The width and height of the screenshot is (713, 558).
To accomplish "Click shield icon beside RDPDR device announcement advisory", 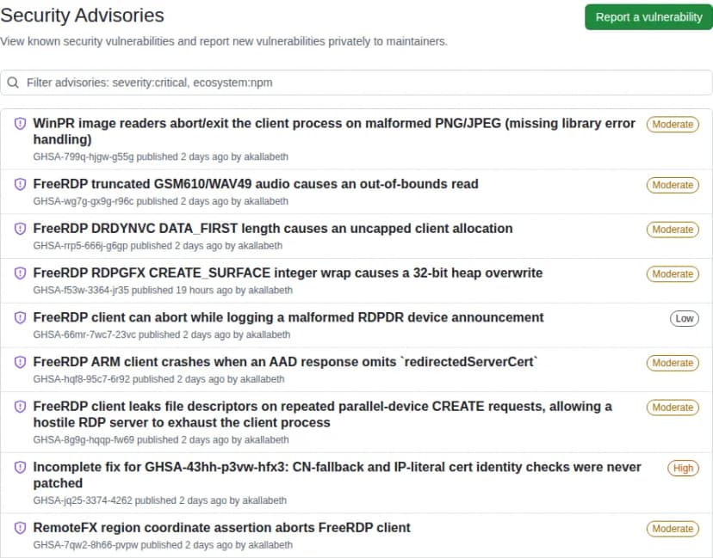I will (x=20, y=318).
